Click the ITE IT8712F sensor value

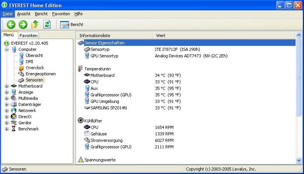coord(177,49)
